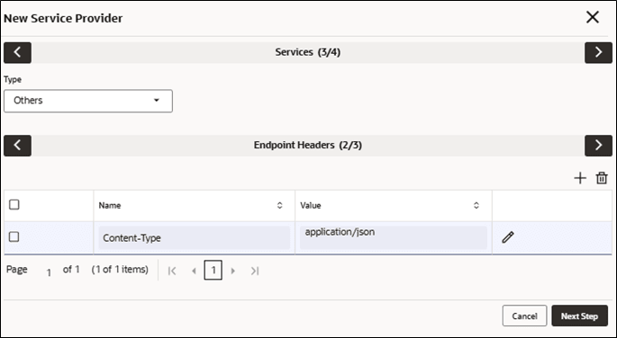Click the Next Step button

579,316
